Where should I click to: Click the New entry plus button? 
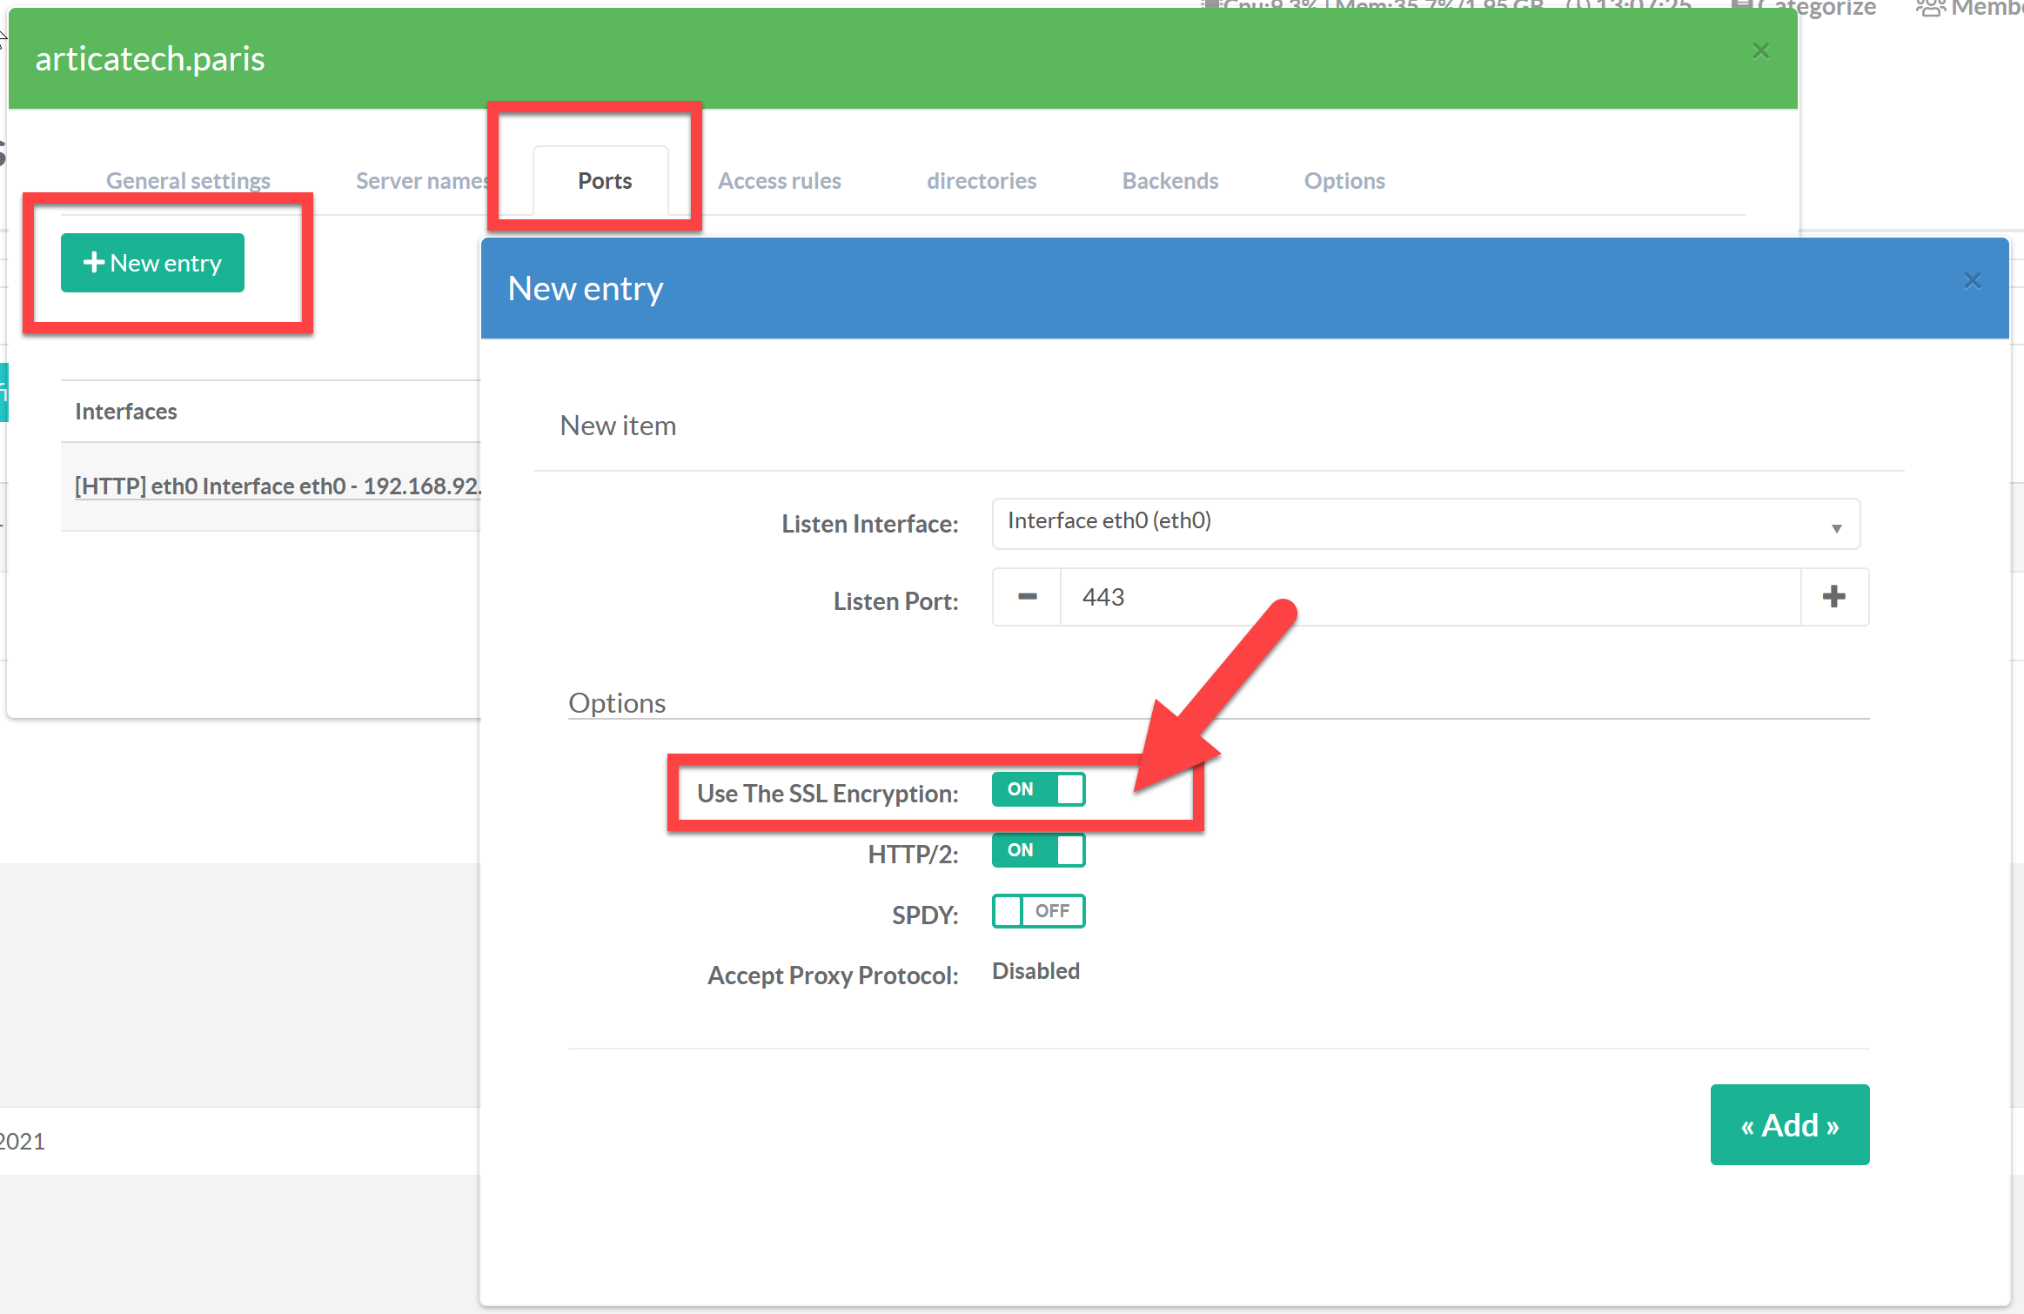(152, 263)
